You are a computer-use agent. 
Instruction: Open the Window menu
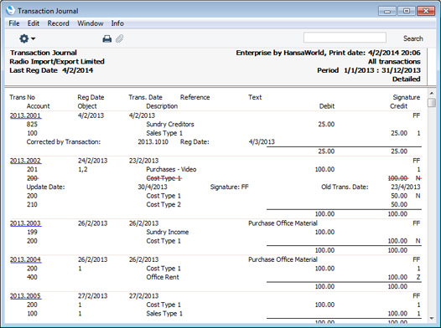(x=91, y=23)
